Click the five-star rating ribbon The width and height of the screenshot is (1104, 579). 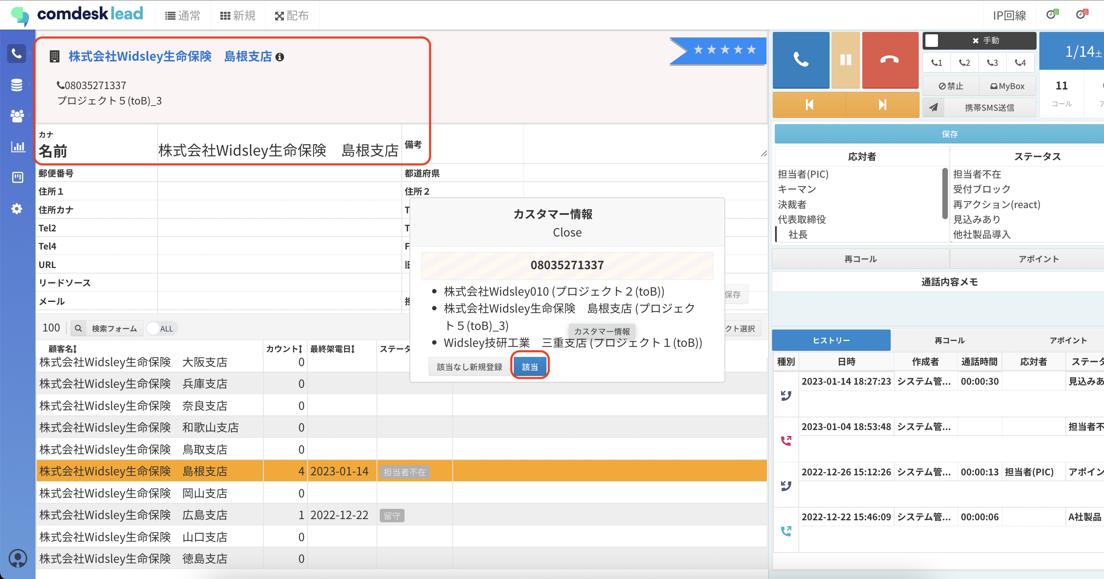click(724, 50)
